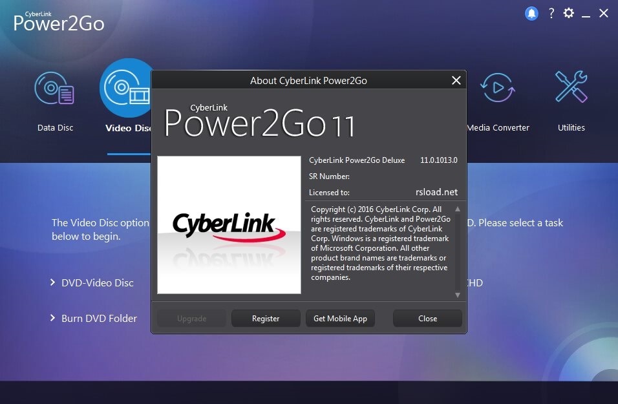
Task: Select the Burn DVD Folder task
Action: pos(100,318)
